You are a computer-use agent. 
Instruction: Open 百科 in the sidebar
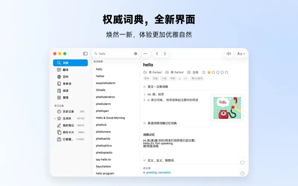pyautogui.click(x=70, y=77)
